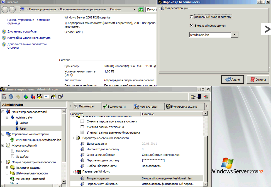The height and width of the screenshot is (187, 271).
Task: Collapse the Управление компьютерами node
Action: tap(3, 134)
